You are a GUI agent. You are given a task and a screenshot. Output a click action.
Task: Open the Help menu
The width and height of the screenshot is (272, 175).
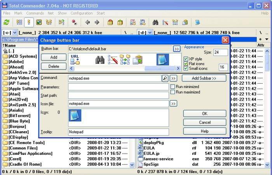point(265,13)
